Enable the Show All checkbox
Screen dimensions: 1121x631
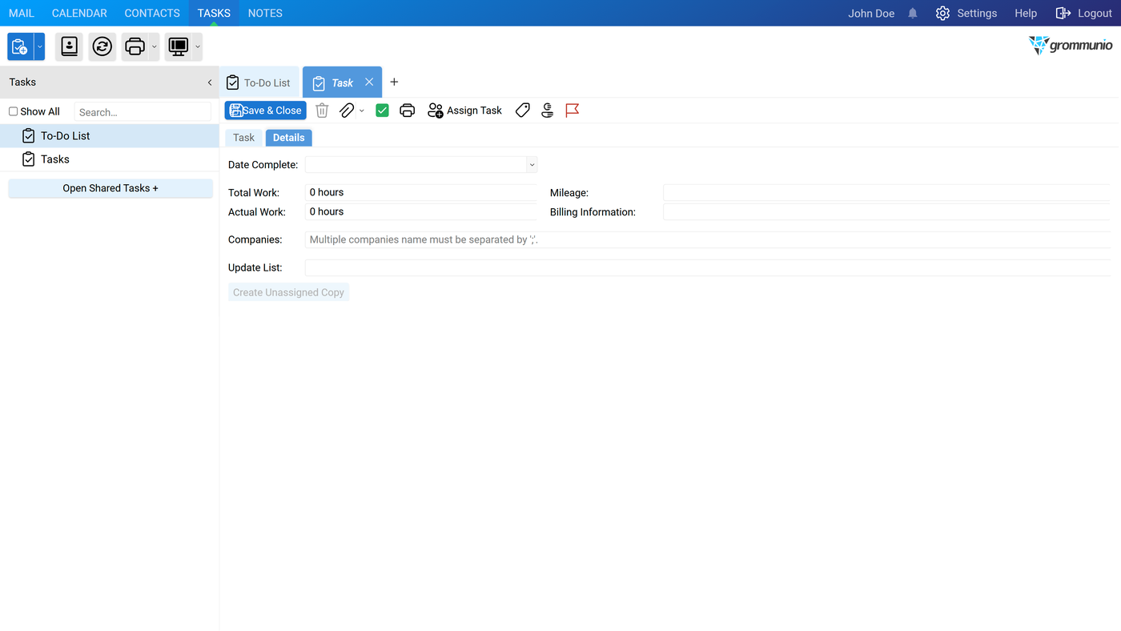13,111
